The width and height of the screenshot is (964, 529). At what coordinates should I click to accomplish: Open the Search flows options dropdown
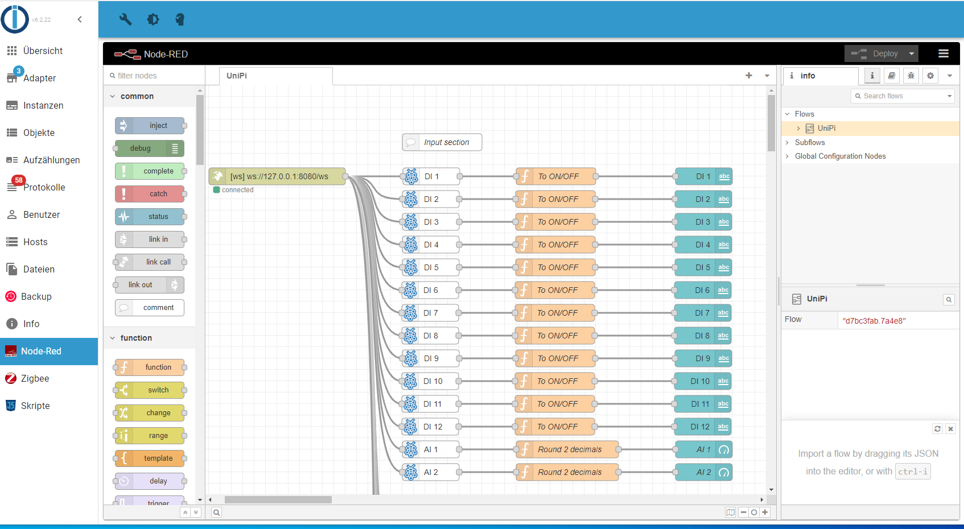pyautogui.click(x=949, y=96)
